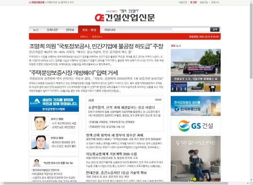Screen dimensions: 253x185
Task: Open 박상현 변호사의 법률 Tak Tak heading
Action: (58, 163)
